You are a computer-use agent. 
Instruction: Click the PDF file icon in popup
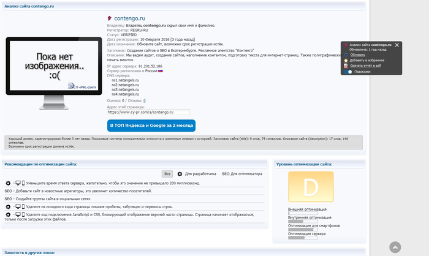[x=346, y=66]
